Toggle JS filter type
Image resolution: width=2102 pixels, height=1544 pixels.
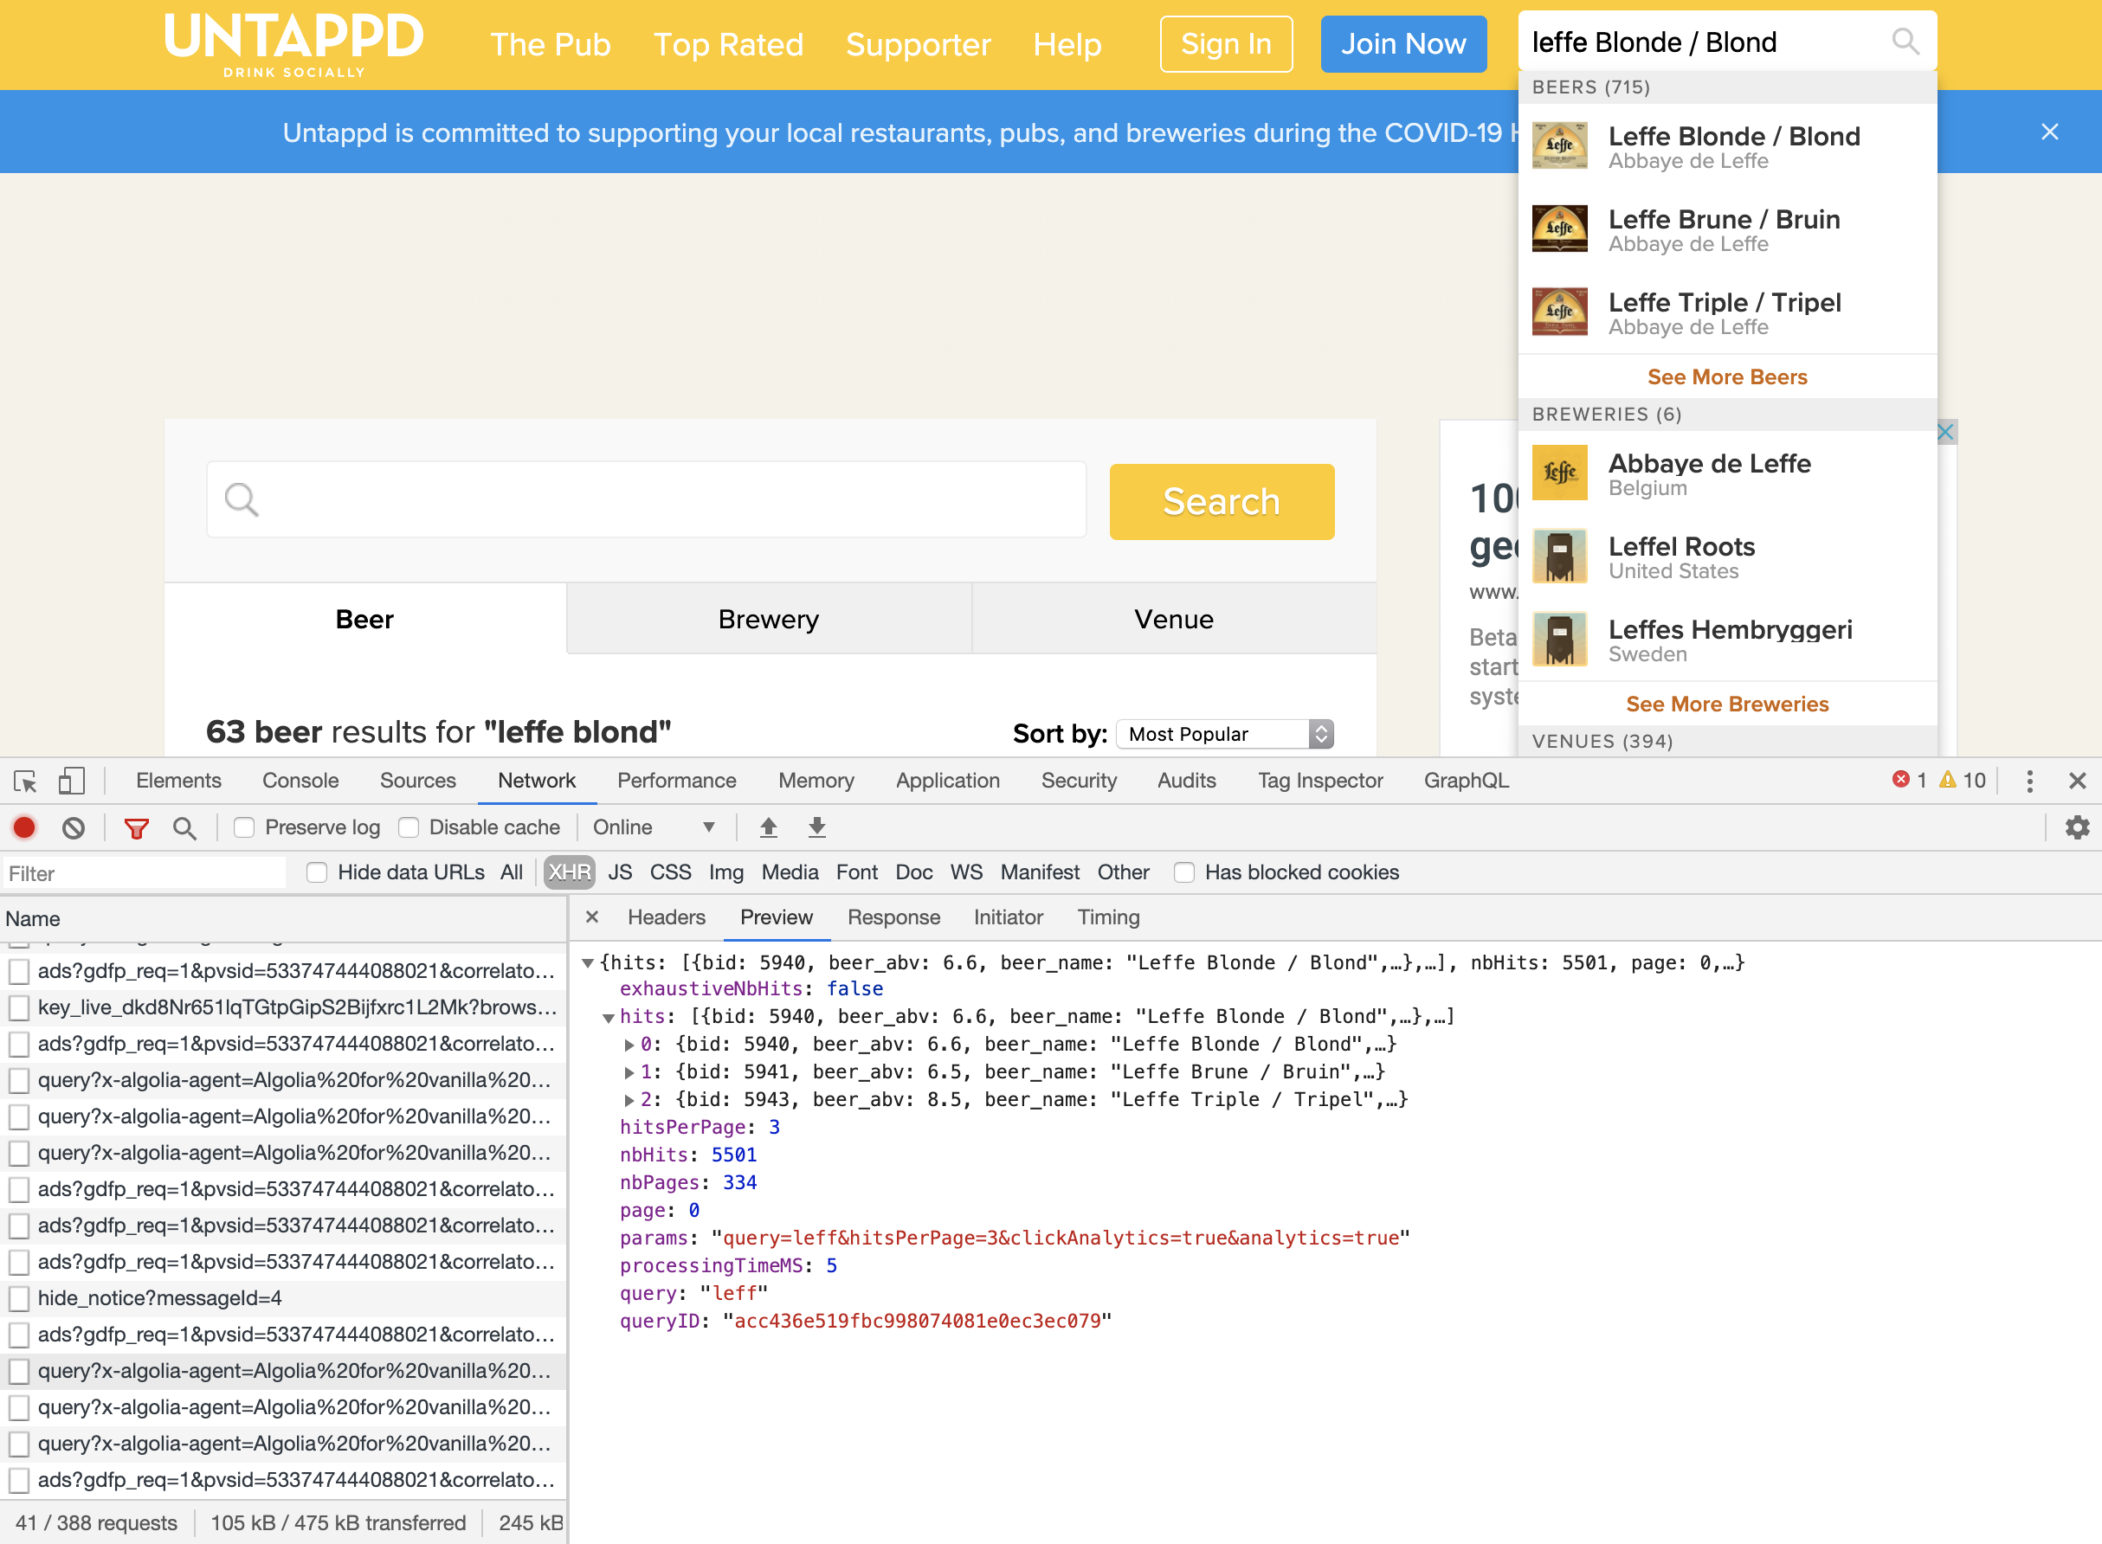(x=620, y=872)
